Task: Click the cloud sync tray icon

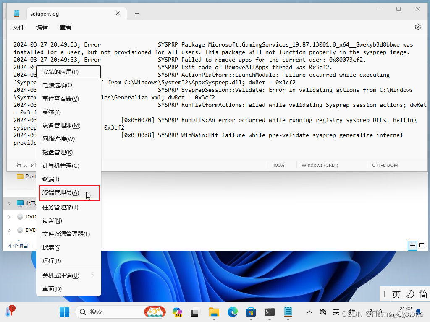Action: point(323,312)
